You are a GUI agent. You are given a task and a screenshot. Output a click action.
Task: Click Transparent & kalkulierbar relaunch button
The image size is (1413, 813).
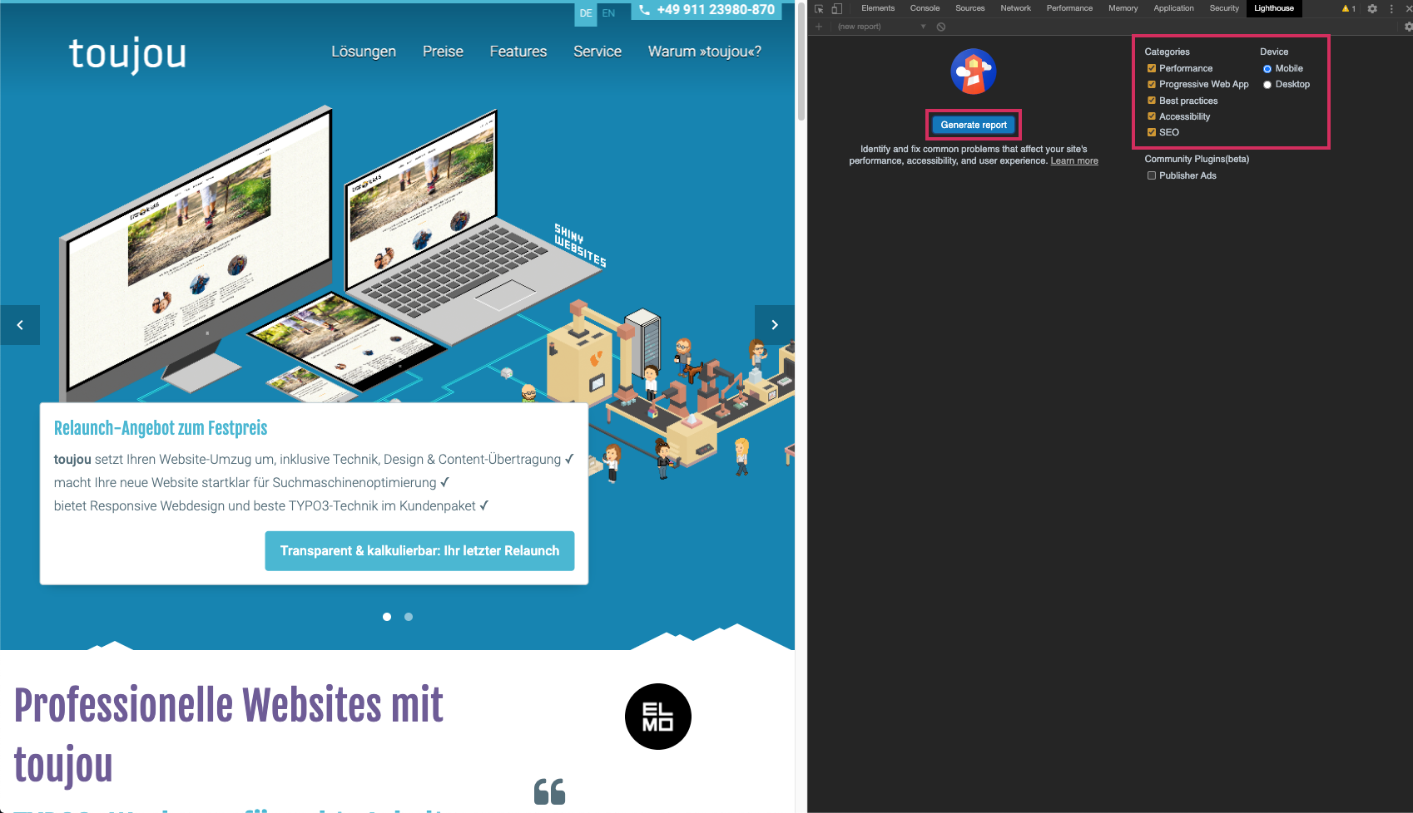[x=419, y=551]
